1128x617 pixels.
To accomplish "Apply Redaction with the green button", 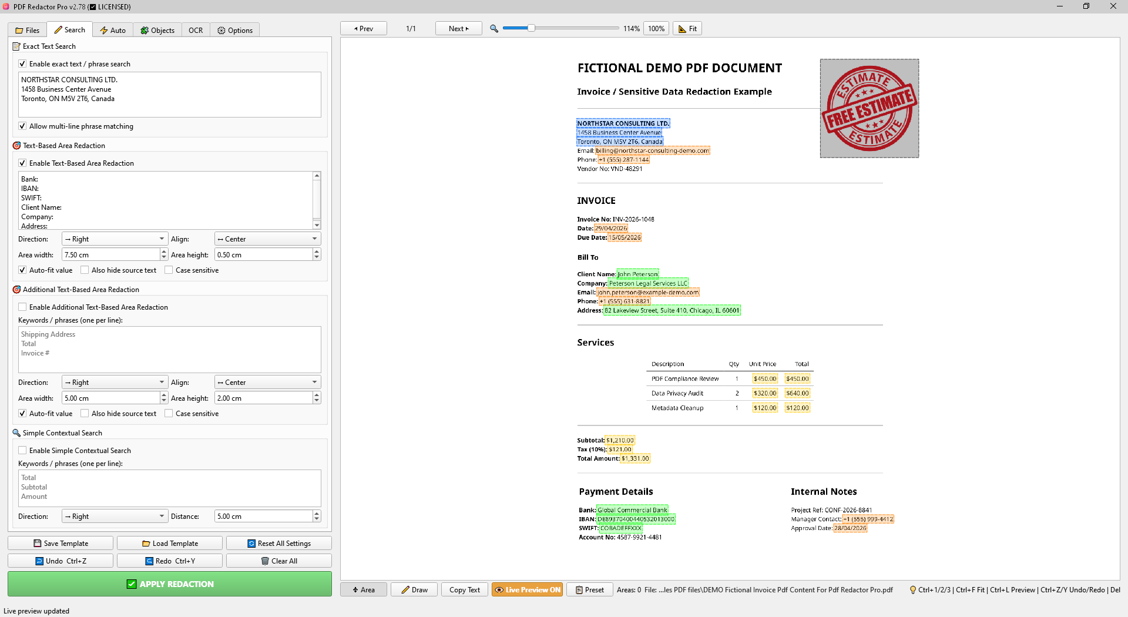I will (x=170, y=584).
